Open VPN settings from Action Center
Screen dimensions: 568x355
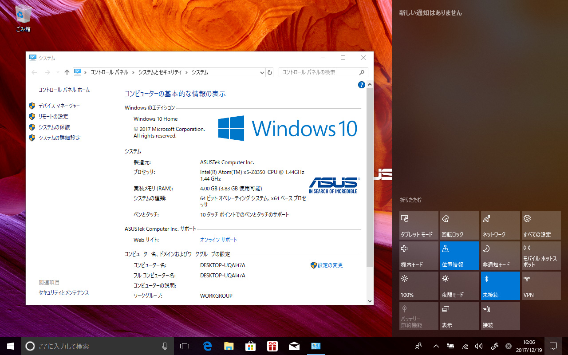[x=541, y=285]
